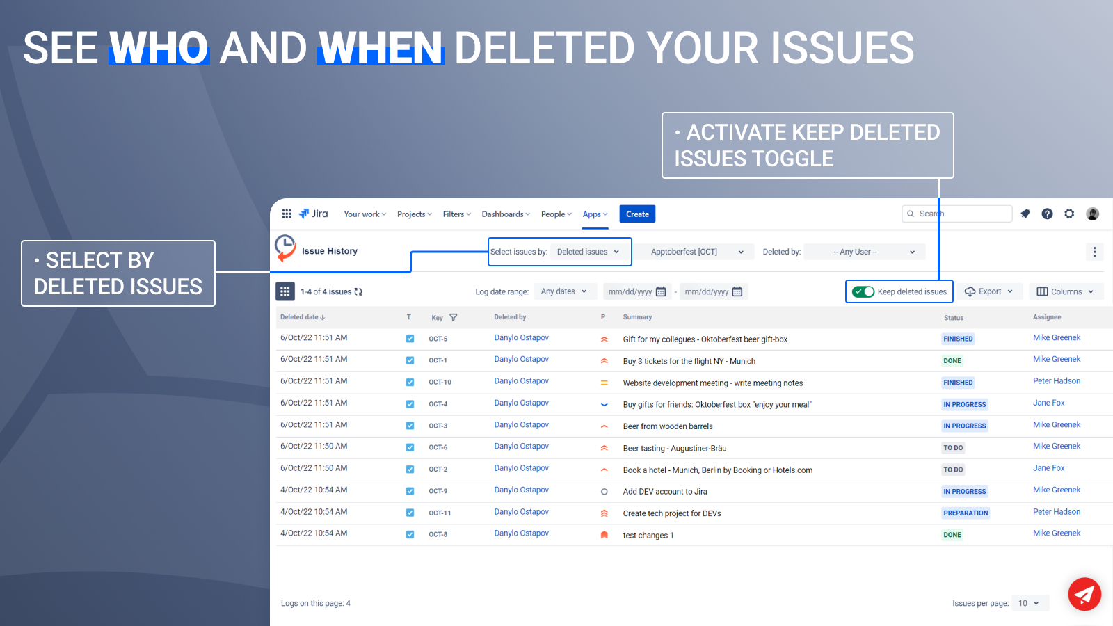This screenshot has width=1113, height=626.
Task: Uncheck the checkbox on the OCT-8 row
Action: coord(410,534)
